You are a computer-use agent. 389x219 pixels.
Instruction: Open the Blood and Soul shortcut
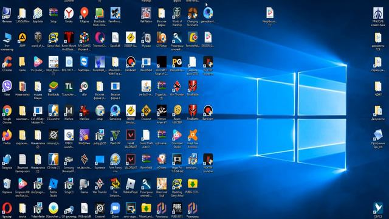click(x=162, y=184)
